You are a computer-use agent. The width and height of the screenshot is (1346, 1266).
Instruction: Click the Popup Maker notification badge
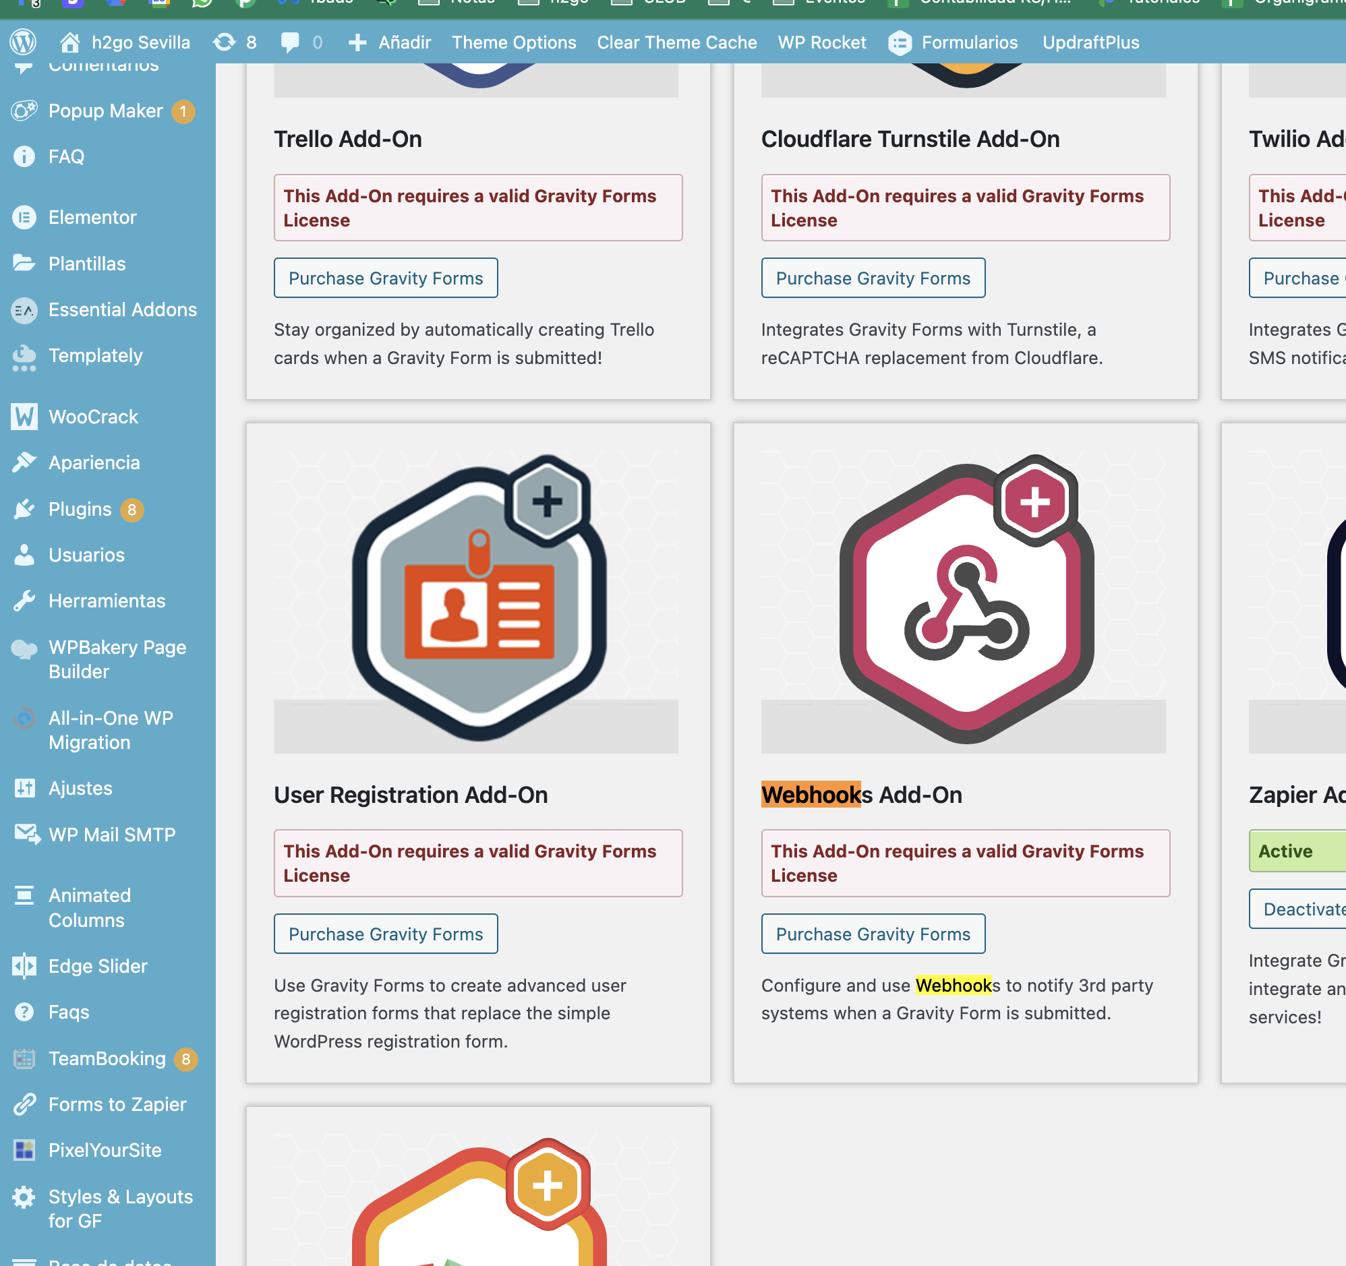tap(183, 112)
